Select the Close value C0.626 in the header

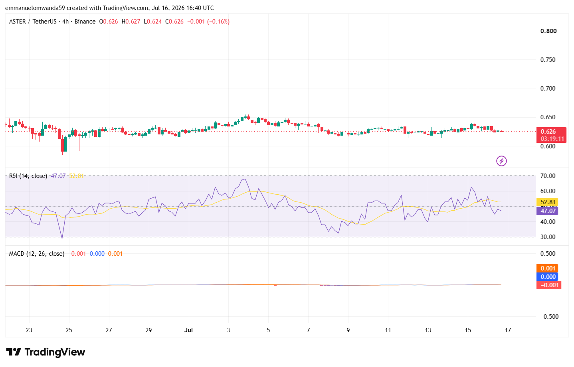pyautogui.click(x=174, y=22)
